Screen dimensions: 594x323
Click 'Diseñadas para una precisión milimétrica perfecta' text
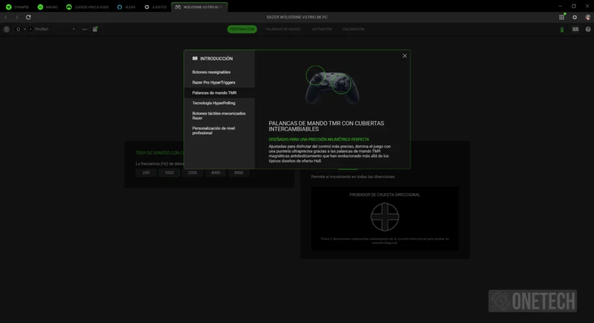[x=318, y=140]
